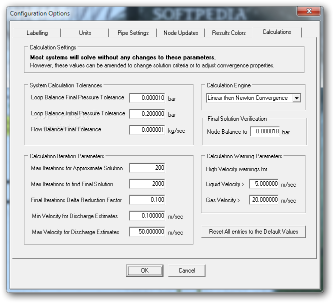Click the 'Gas Velocity >' label
334x303 pixels.
tap(223, 200)
